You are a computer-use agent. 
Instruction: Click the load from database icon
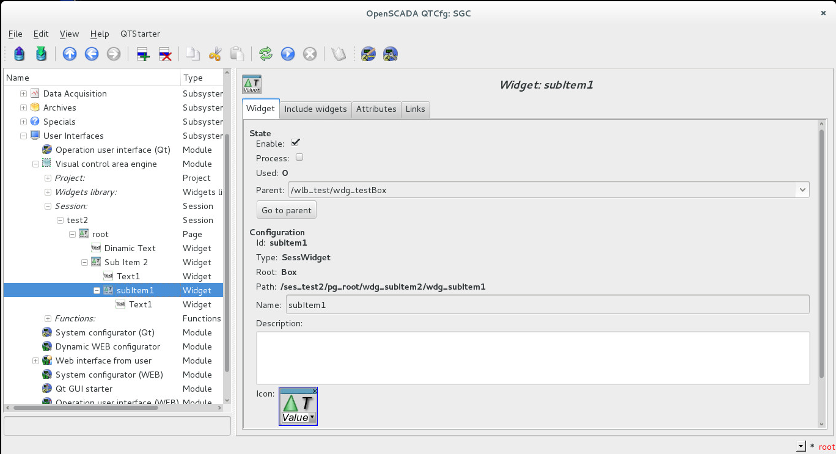point(20,54)
